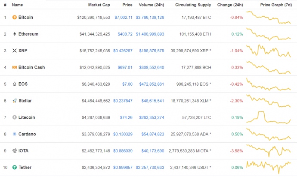The image size is (297, 177).
Task: Sort by Circulating Supply column header
Action: coord(193,5)
